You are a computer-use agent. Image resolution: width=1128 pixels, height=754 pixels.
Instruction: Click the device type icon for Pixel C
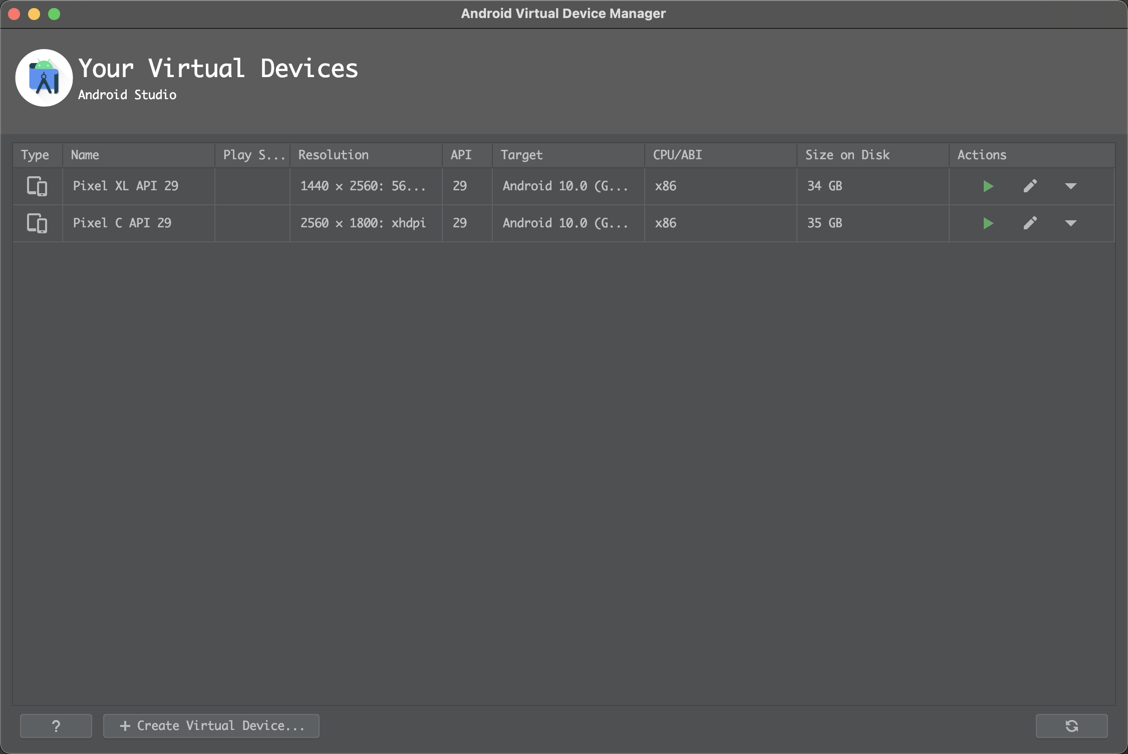tap(37, 223)
